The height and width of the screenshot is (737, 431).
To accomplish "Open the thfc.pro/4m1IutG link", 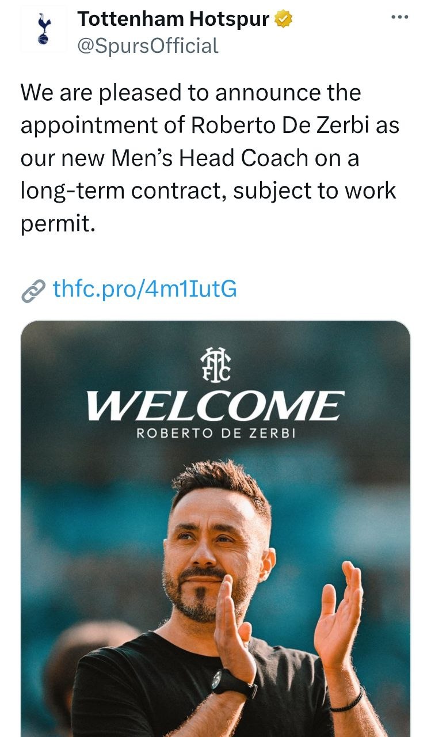I will click(x=144, y=289).
